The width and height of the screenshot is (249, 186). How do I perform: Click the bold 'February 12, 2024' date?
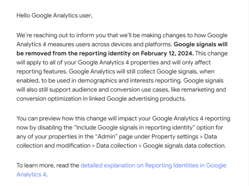pos(167,53)
